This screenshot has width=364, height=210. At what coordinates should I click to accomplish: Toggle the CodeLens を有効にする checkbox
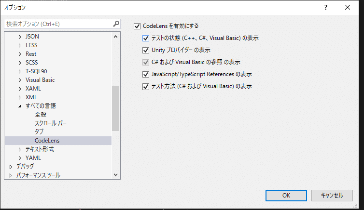click(x=137, y=26)
